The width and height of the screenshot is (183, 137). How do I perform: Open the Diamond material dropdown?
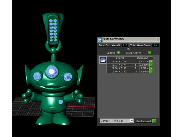(x=132, y=121)
